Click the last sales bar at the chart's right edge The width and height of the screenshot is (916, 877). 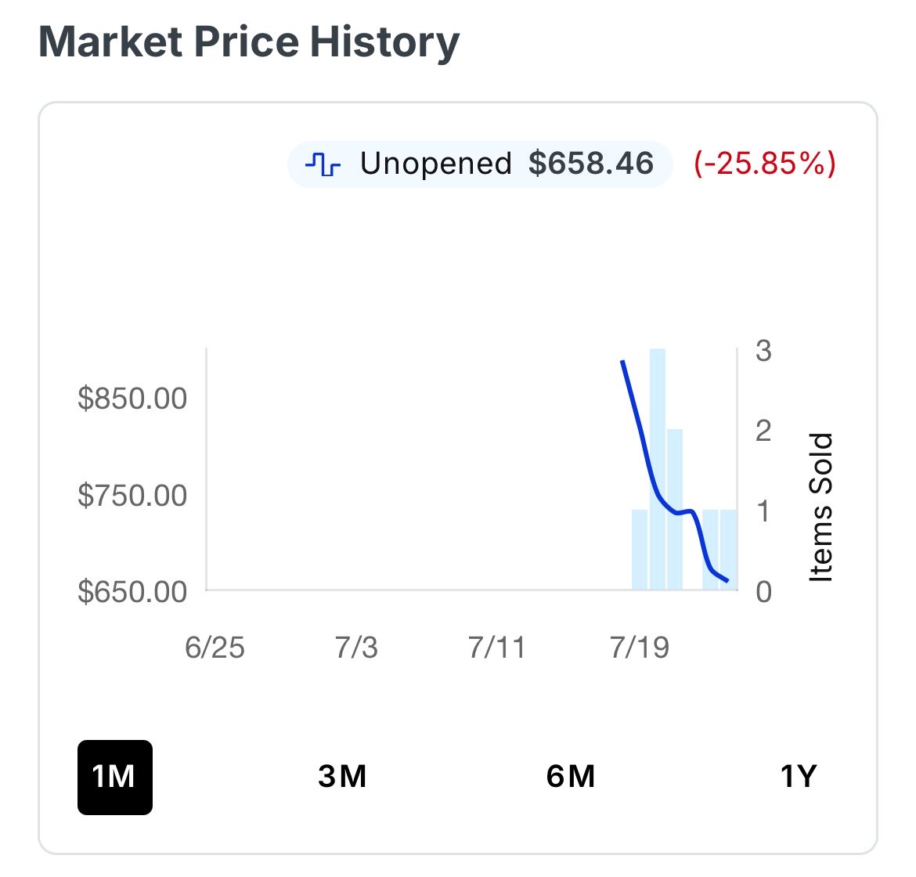(728, 550)
